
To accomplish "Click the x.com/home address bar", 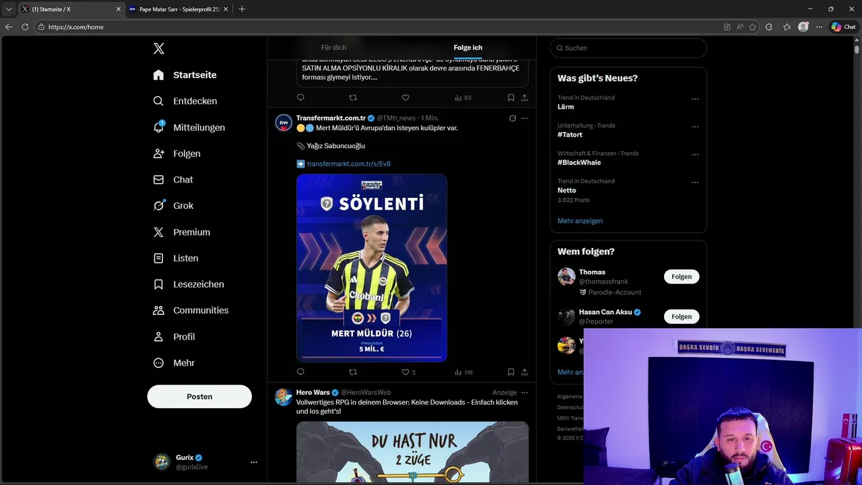I will [x=377, y=27].
